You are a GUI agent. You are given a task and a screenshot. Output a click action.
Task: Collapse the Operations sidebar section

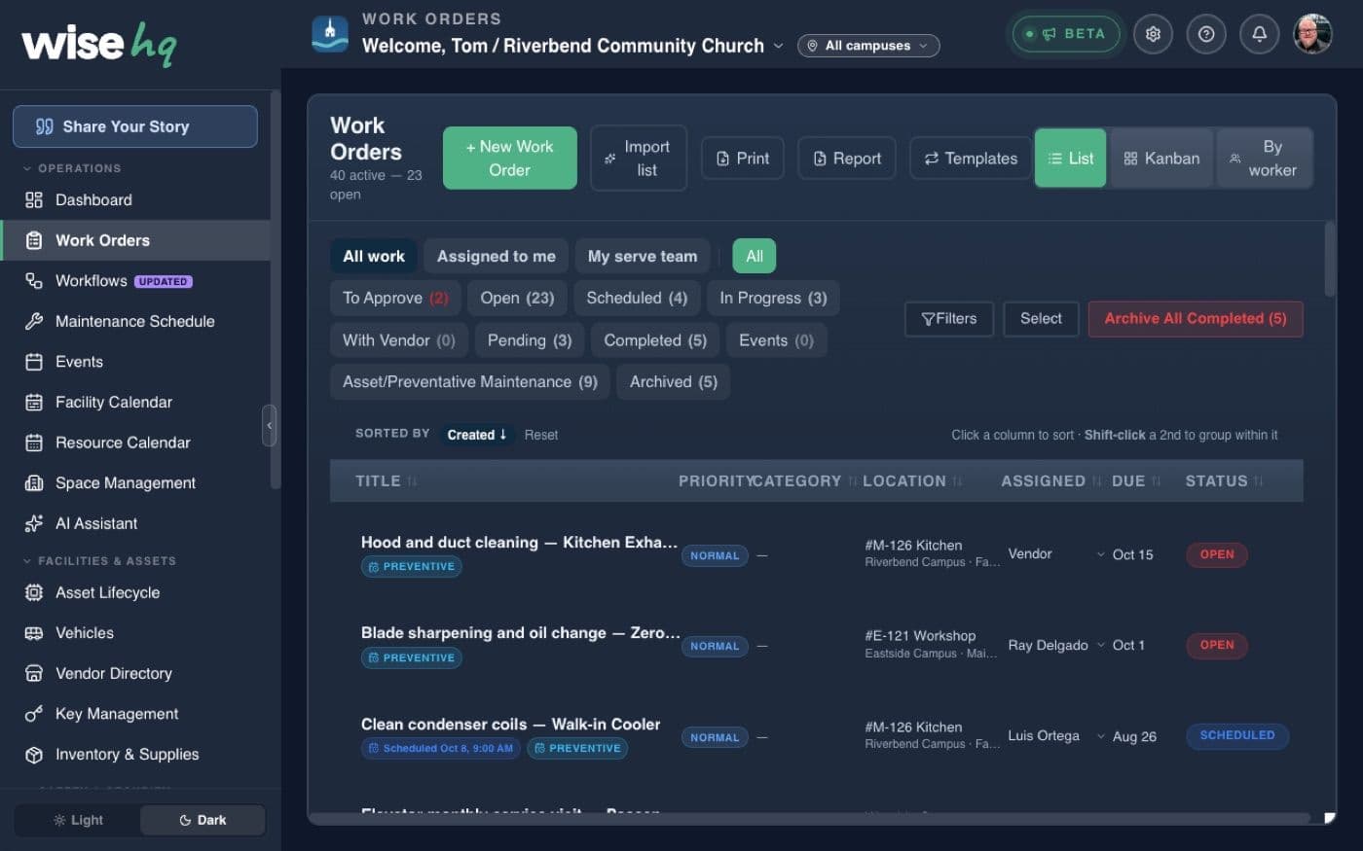click(72, 168)
